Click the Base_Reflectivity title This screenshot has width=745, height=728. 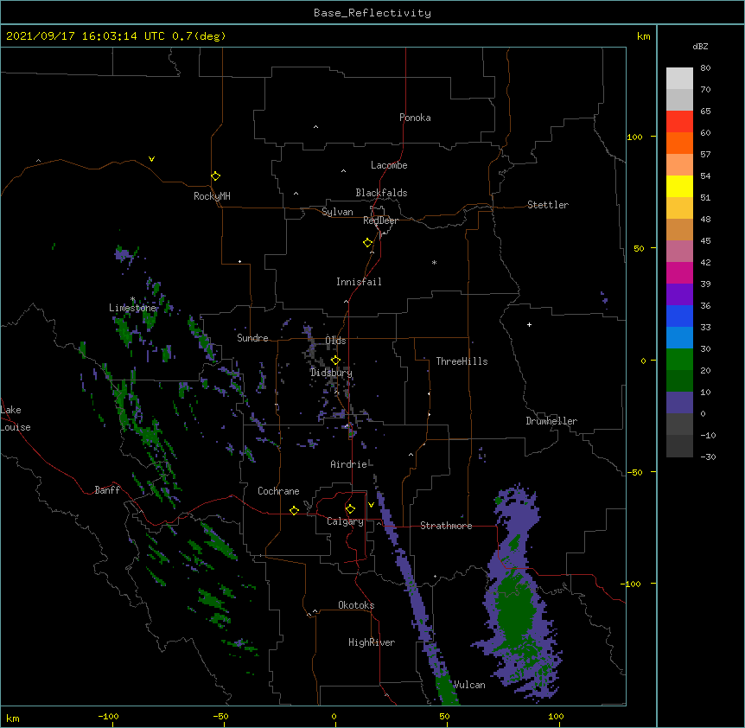[x=372, y=13]
